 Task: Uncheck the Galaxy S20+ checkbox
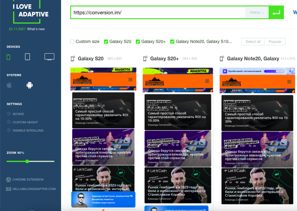138,41
